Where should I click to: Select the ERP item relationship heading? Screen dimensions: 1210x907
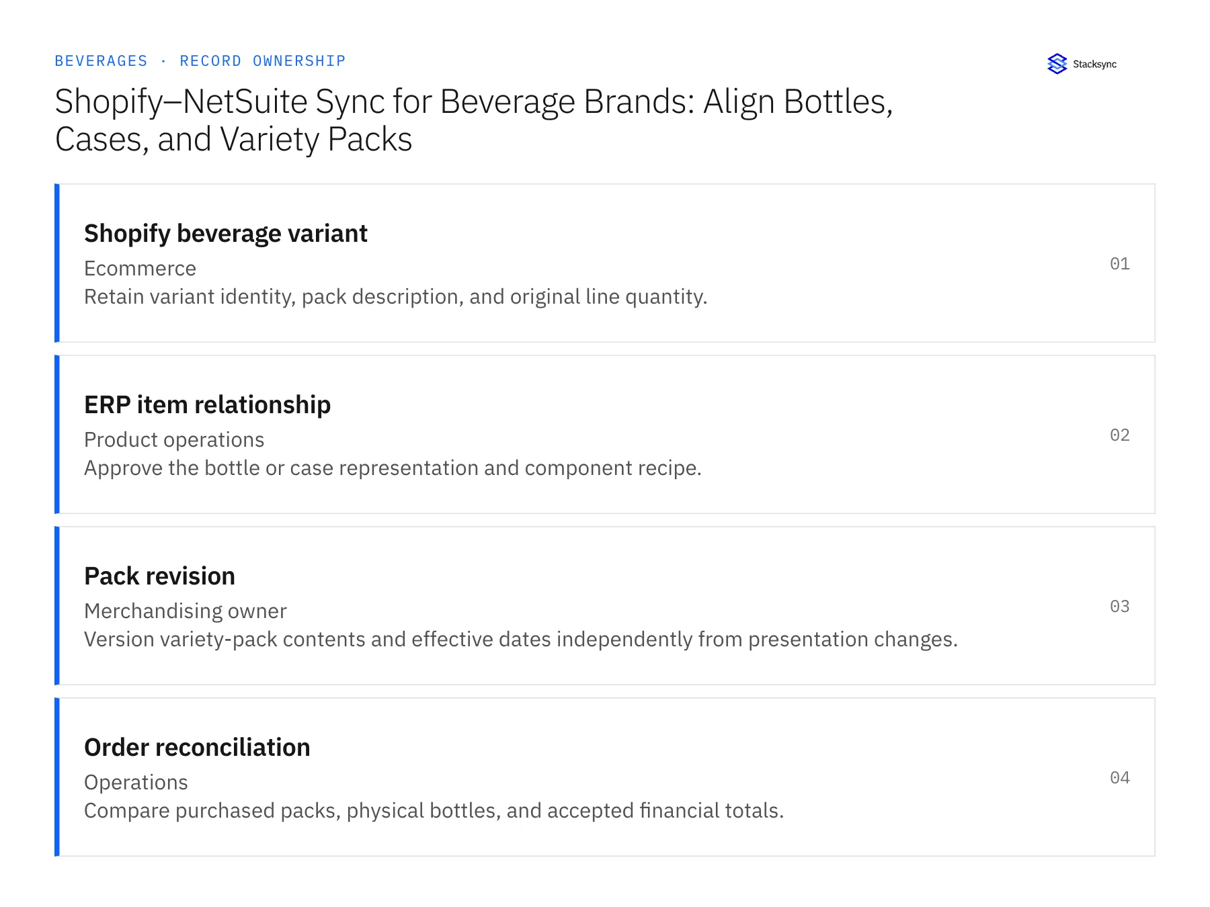[208, 404]
